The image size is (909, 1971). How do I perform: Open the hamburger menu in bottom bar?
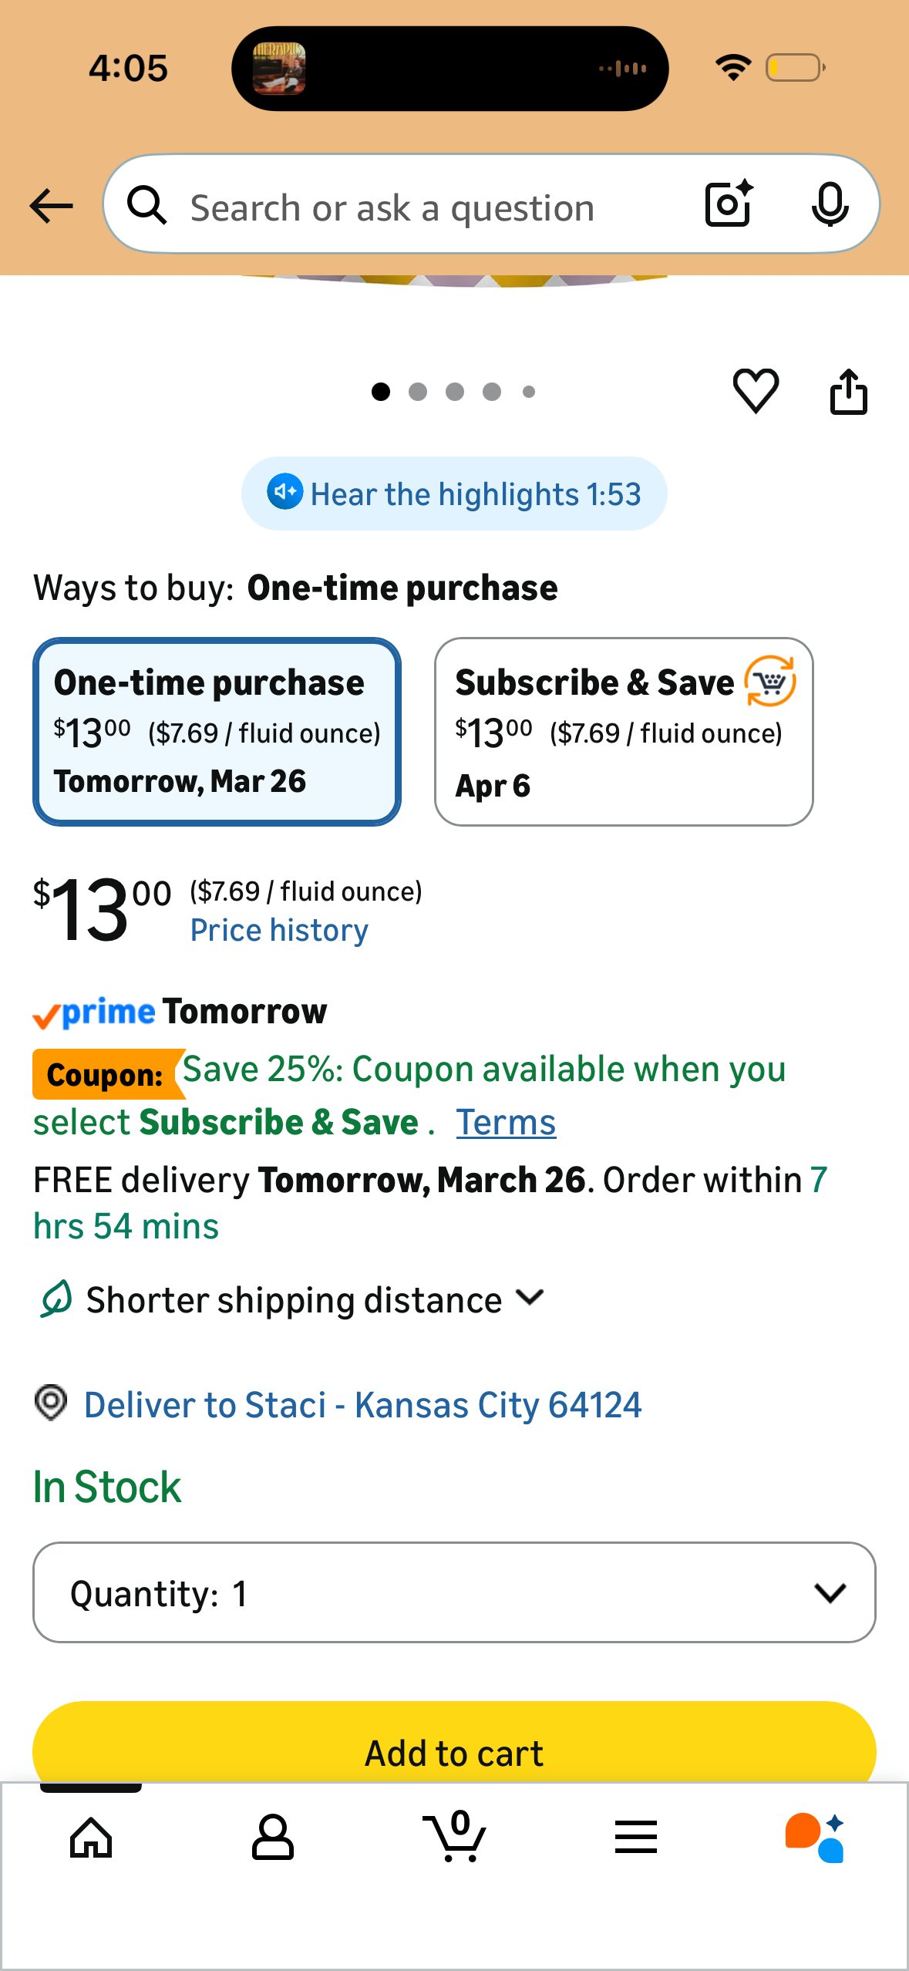[636, 1837]
